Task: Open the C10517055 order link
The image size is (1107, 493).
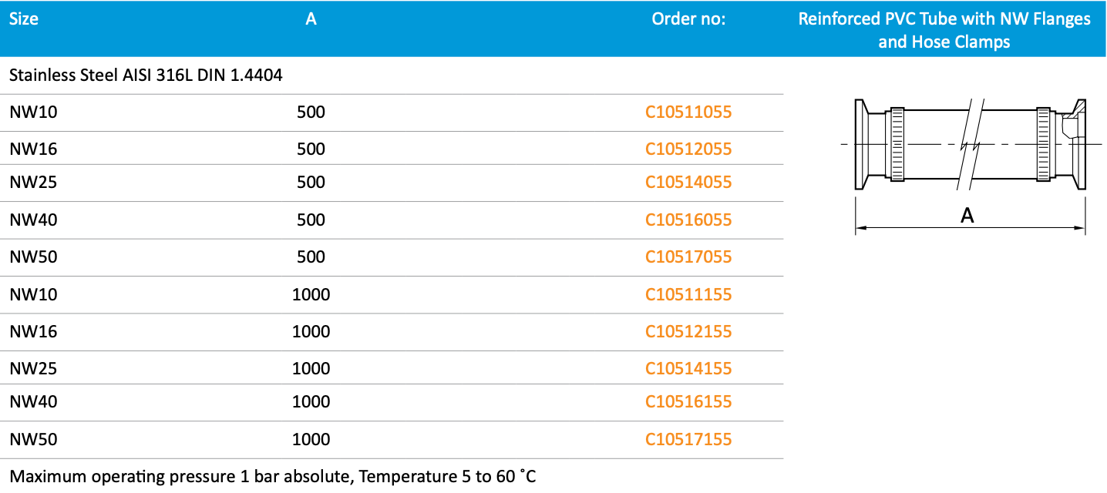Action: click(x=688, y=257)
